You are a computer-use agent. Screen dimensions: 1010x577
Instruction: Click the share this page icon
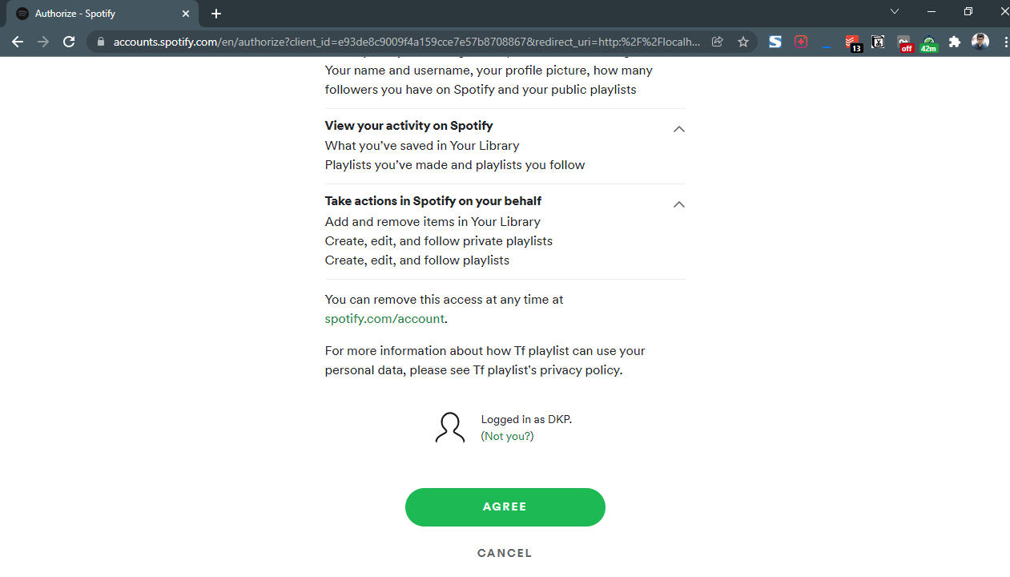point(718,42)
